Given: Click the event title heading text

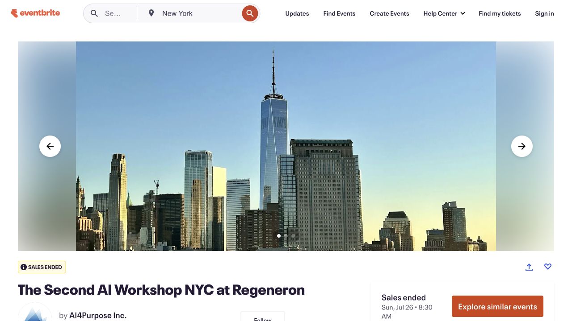Looking at the screenshot, I should coord(161,290).
